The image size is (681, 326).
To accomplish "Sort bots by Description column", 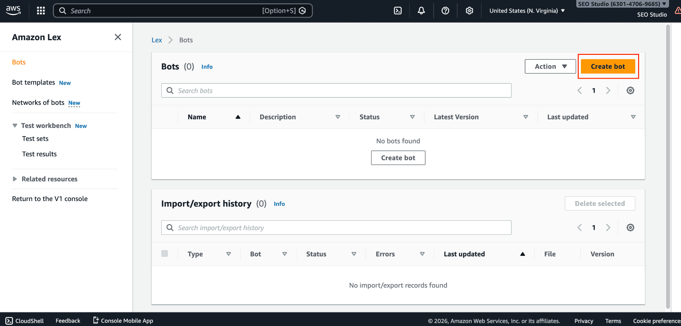I will click(338, 117).
